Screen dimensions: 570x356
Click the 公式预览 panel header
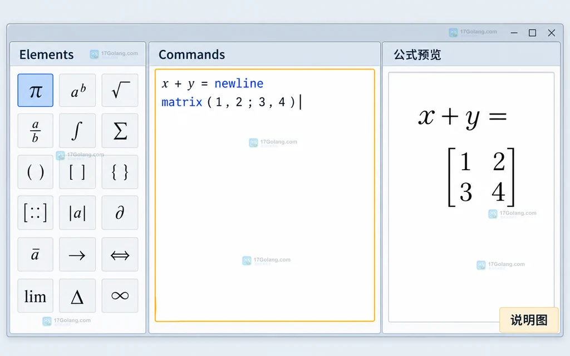pos(471,55)
